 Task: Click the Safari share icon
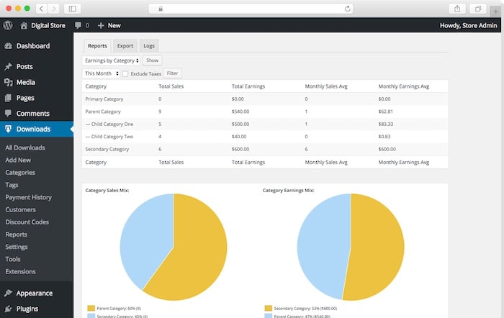(458, 9)
